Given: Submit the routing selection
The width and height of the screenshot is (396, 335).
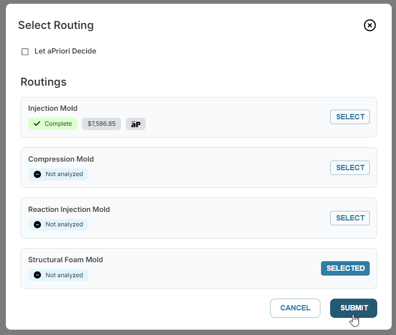Looking at the screenshot, I should point(354,308).
